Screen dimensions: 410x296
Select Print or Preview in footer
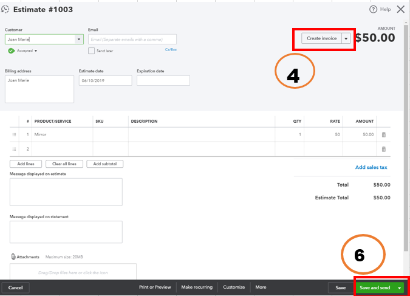click(x=155, y=287)
